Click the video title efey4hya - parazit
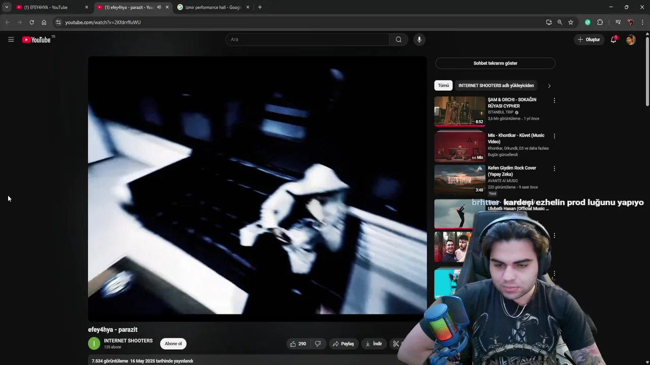Viewport: 650px width, 365px height. [x=113, y=330]
